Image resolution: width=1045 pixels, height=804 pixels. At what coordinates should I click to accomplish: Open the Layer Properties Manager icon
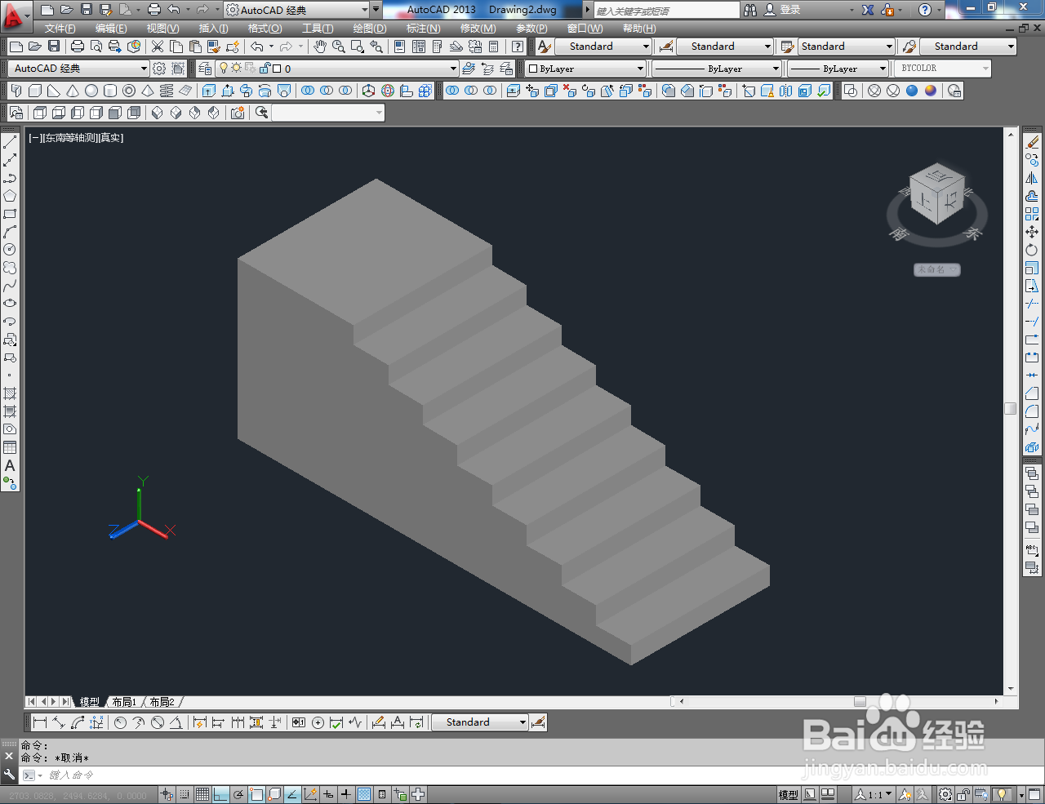[205, 69]
